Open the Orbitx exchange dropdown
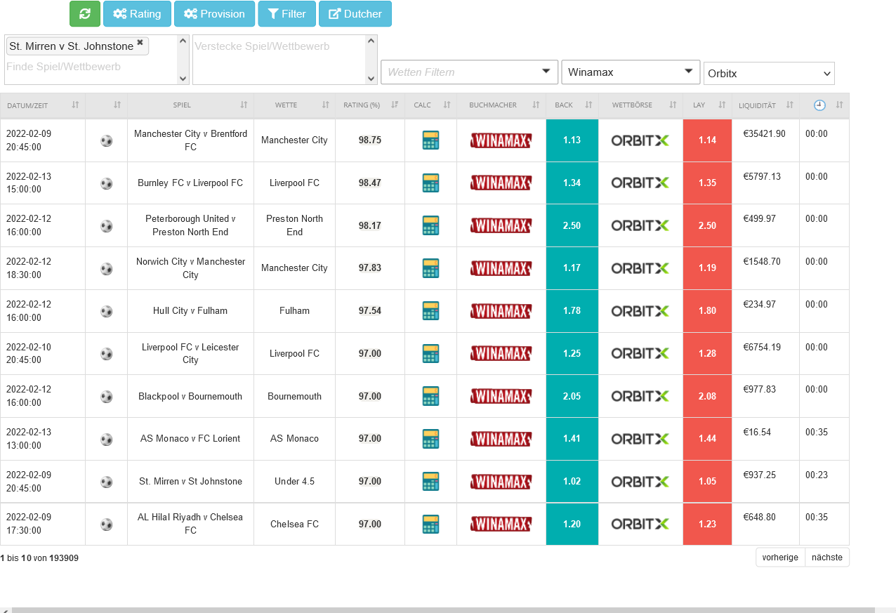 coord(769,73)
